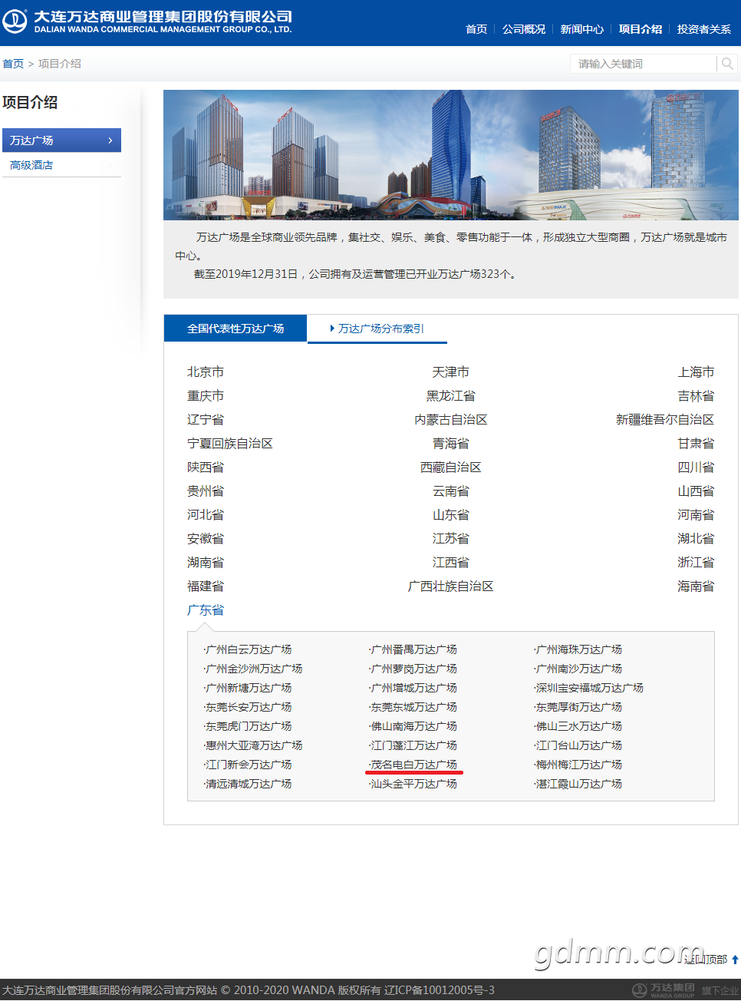This screenshot has height=1001, width=741.
Task: Click the search magnifier icon
Action: [x=727, y=64]
